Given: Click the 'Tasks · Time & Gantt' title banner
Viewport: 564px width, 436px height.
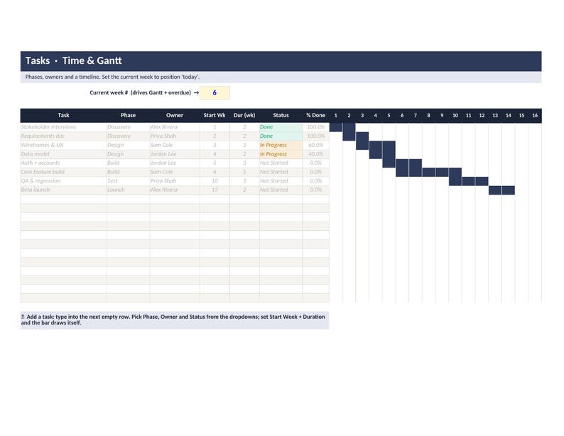Looking at the screenshot, I should click(x=281, y=61).
